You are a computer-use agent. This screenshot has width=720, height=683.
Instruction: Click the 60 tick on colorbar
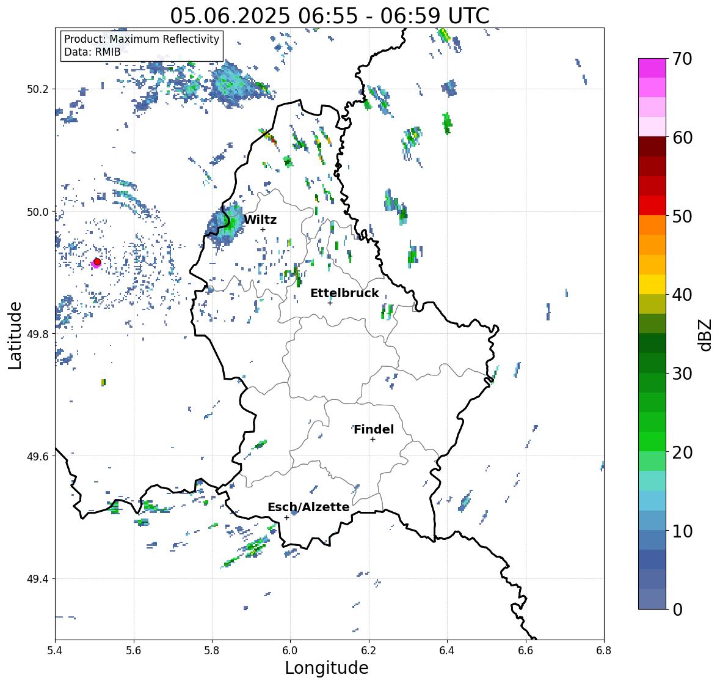[x=682, y=138]
